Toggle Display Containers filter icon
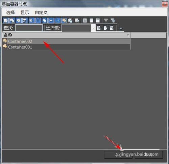 (64, 21)
